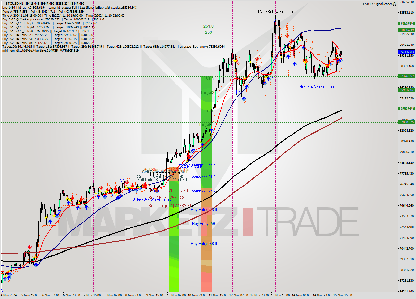This screenshot has height=299, width=416.
Task: Click the 80978.430 price axis value
Action: click(x=407, y=141)
